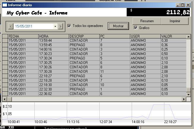Screen dimensions: 194x129
Task: Click CONTADOR cell in the 22:18:30 row
Action: tap(84, 85)
